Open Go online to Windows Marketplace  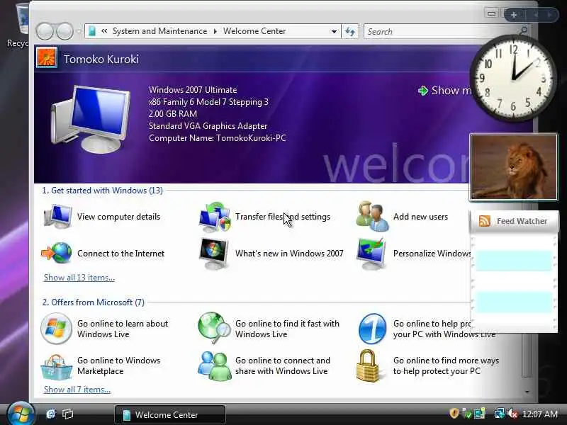[x=101, y=365]
